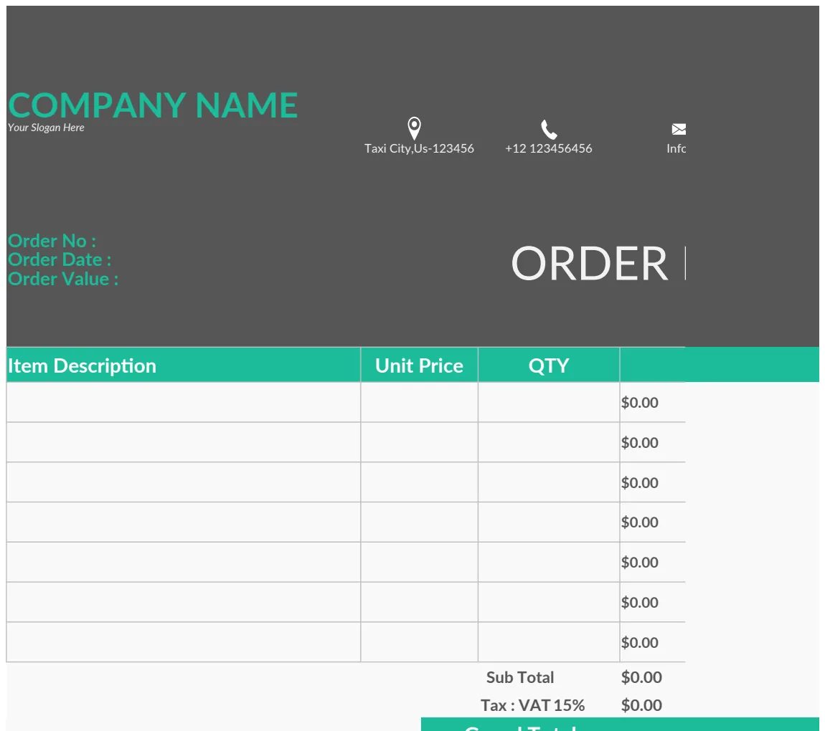Select the COMPANY NAME heading
The width and height of the screenshot is (825, 731).
153,105
